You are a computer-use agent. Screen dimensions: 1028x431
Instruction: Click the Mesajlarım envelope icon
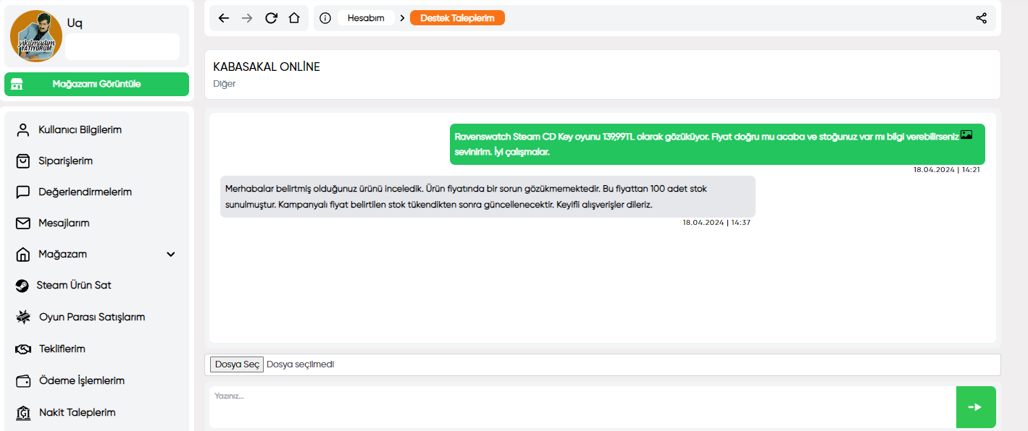pyautogui.click(x=23, y=223)
